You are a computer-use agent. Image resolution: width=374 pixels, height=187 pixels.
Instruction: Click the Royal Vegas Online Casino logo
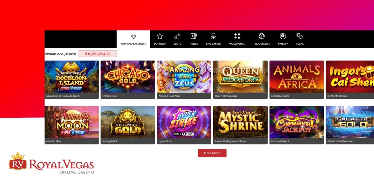click(51, 163)
